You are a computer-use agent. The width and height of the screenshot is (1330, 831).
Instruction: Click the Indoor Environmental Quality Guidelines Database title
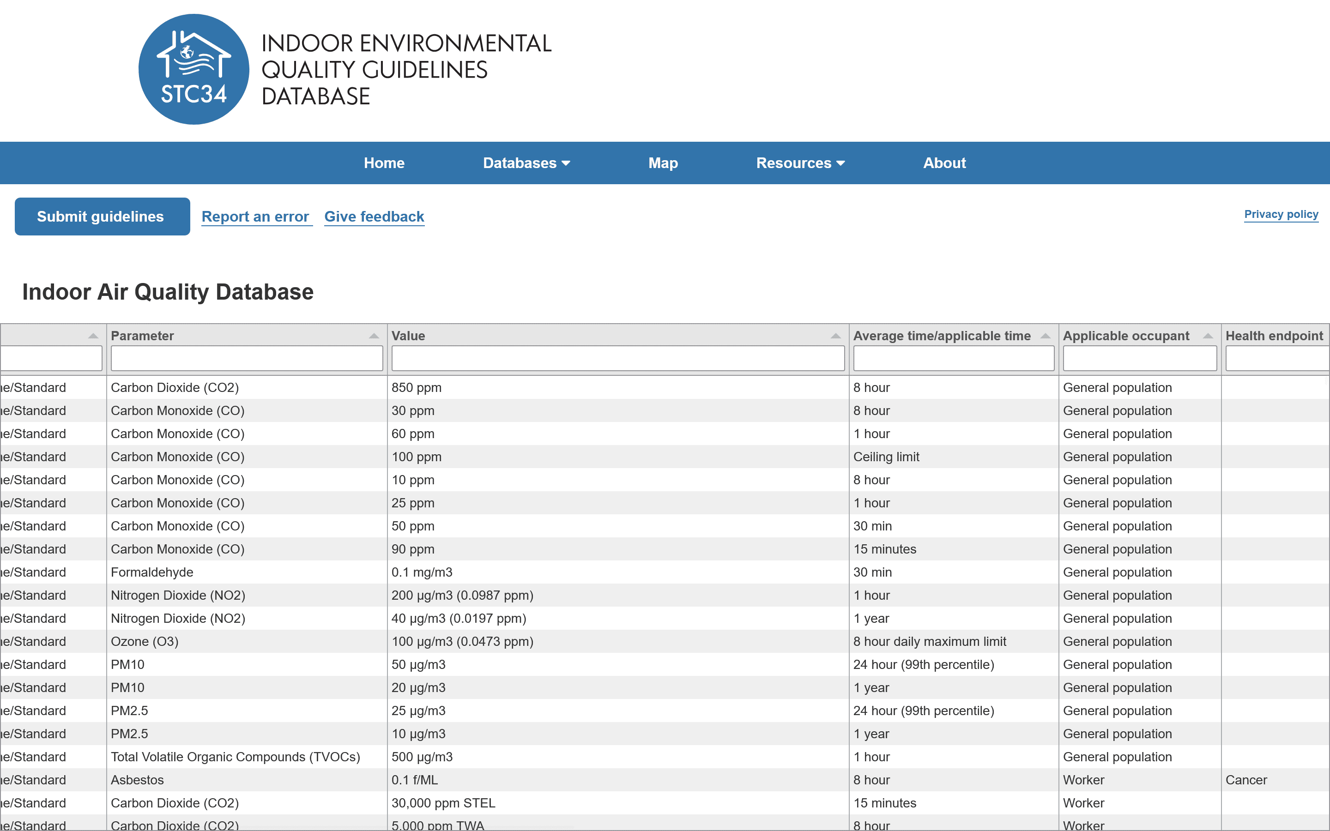(406, 70)
